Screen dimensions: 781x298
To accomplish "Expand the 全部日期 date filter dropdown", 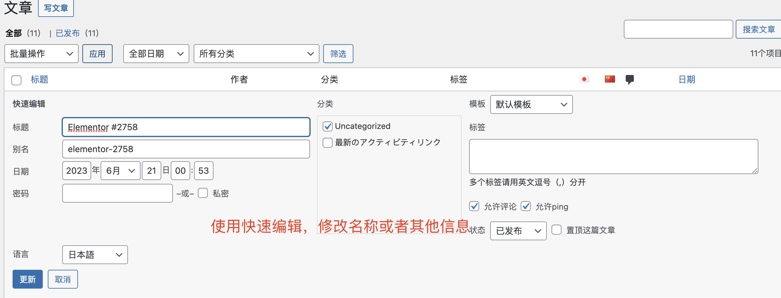I will click(156, 54).
